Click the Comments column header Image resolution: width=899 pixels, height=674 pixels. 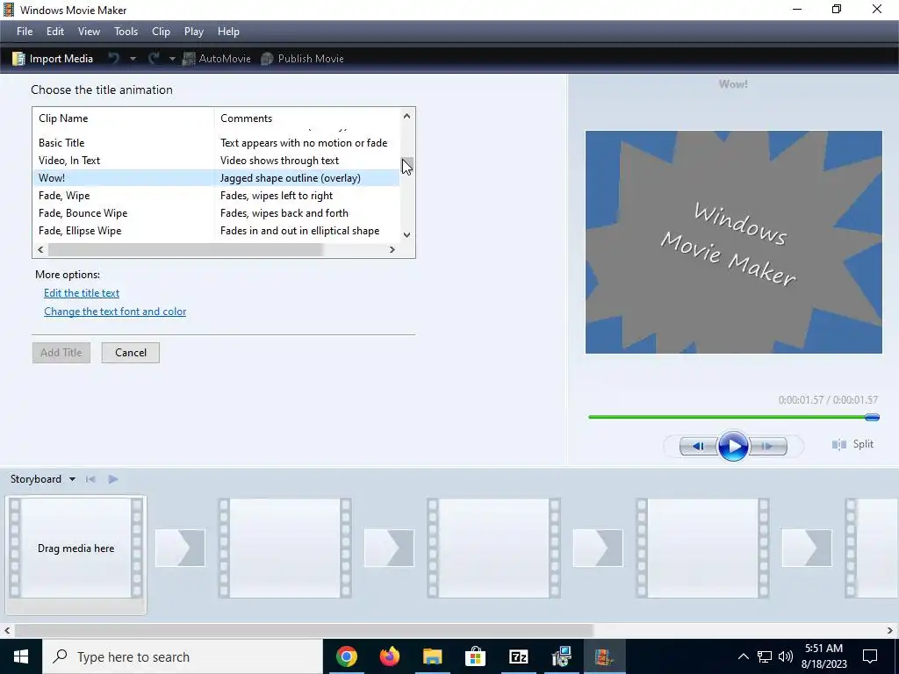coord(306,118)
